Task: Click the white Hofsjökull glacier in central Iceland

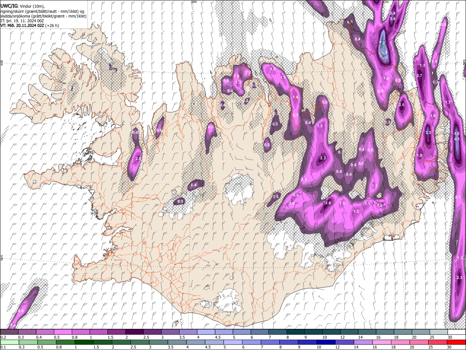Action: 239,189
